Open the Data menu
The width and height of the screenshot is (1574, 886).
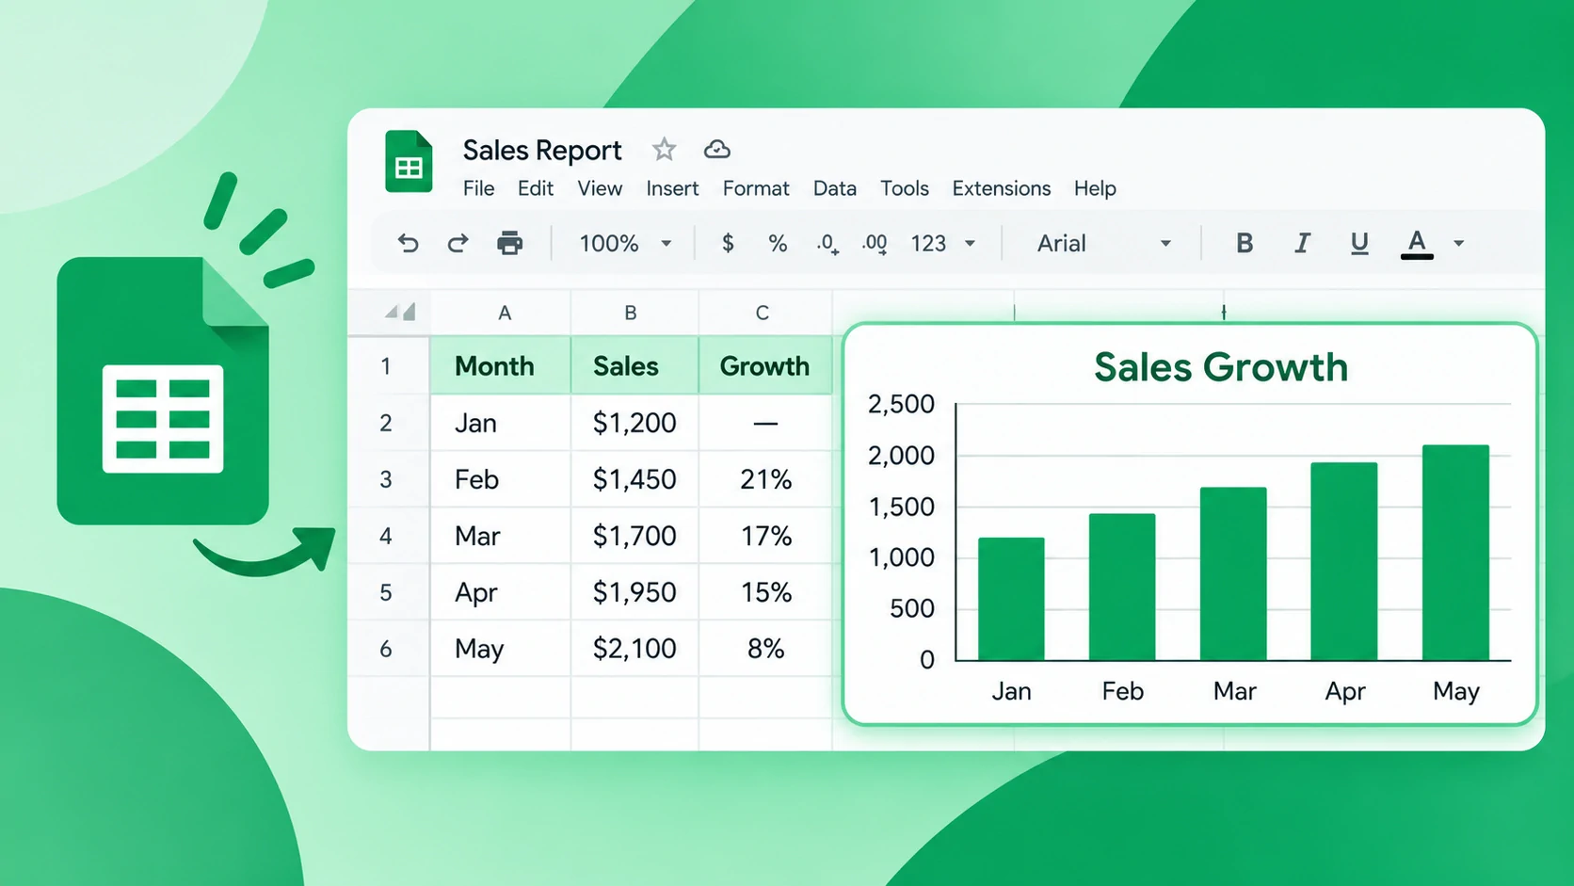pos(835,188)
